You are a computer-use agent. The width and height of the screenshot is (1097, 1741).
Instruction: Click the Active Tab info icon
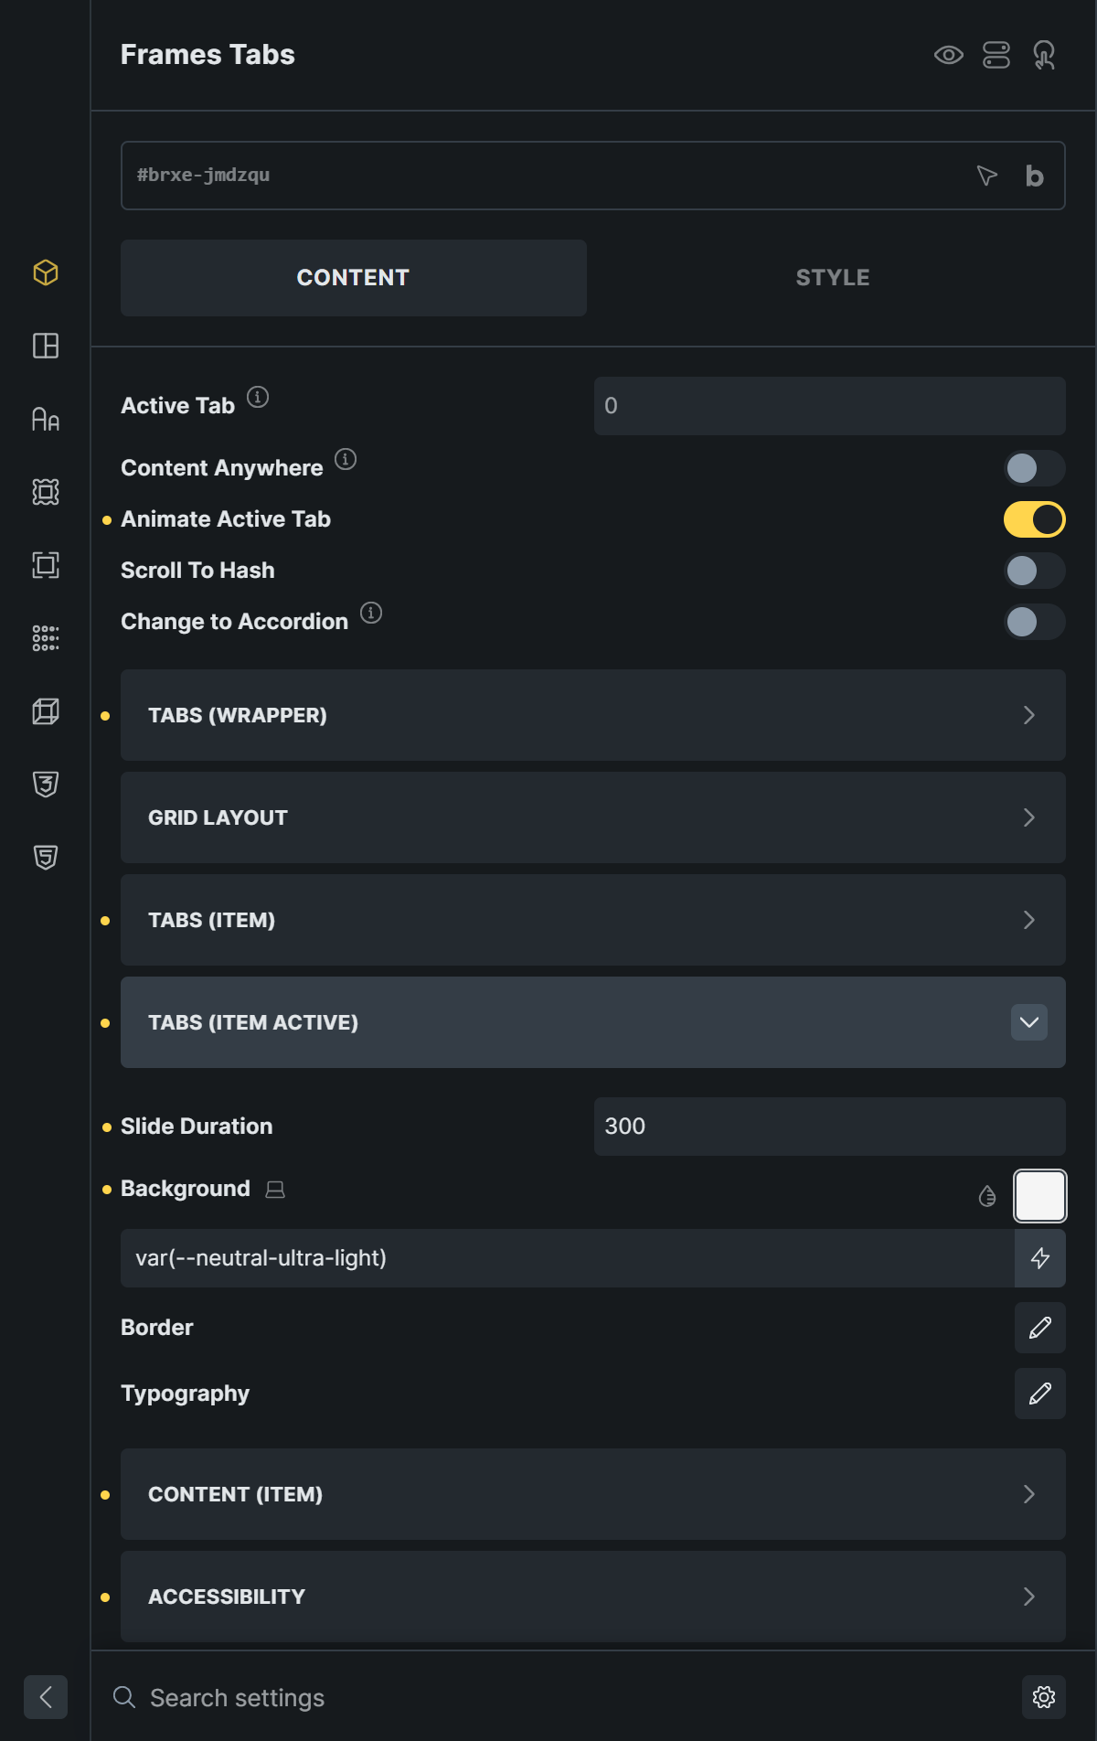pyautogui.click(x=258, y=397)
